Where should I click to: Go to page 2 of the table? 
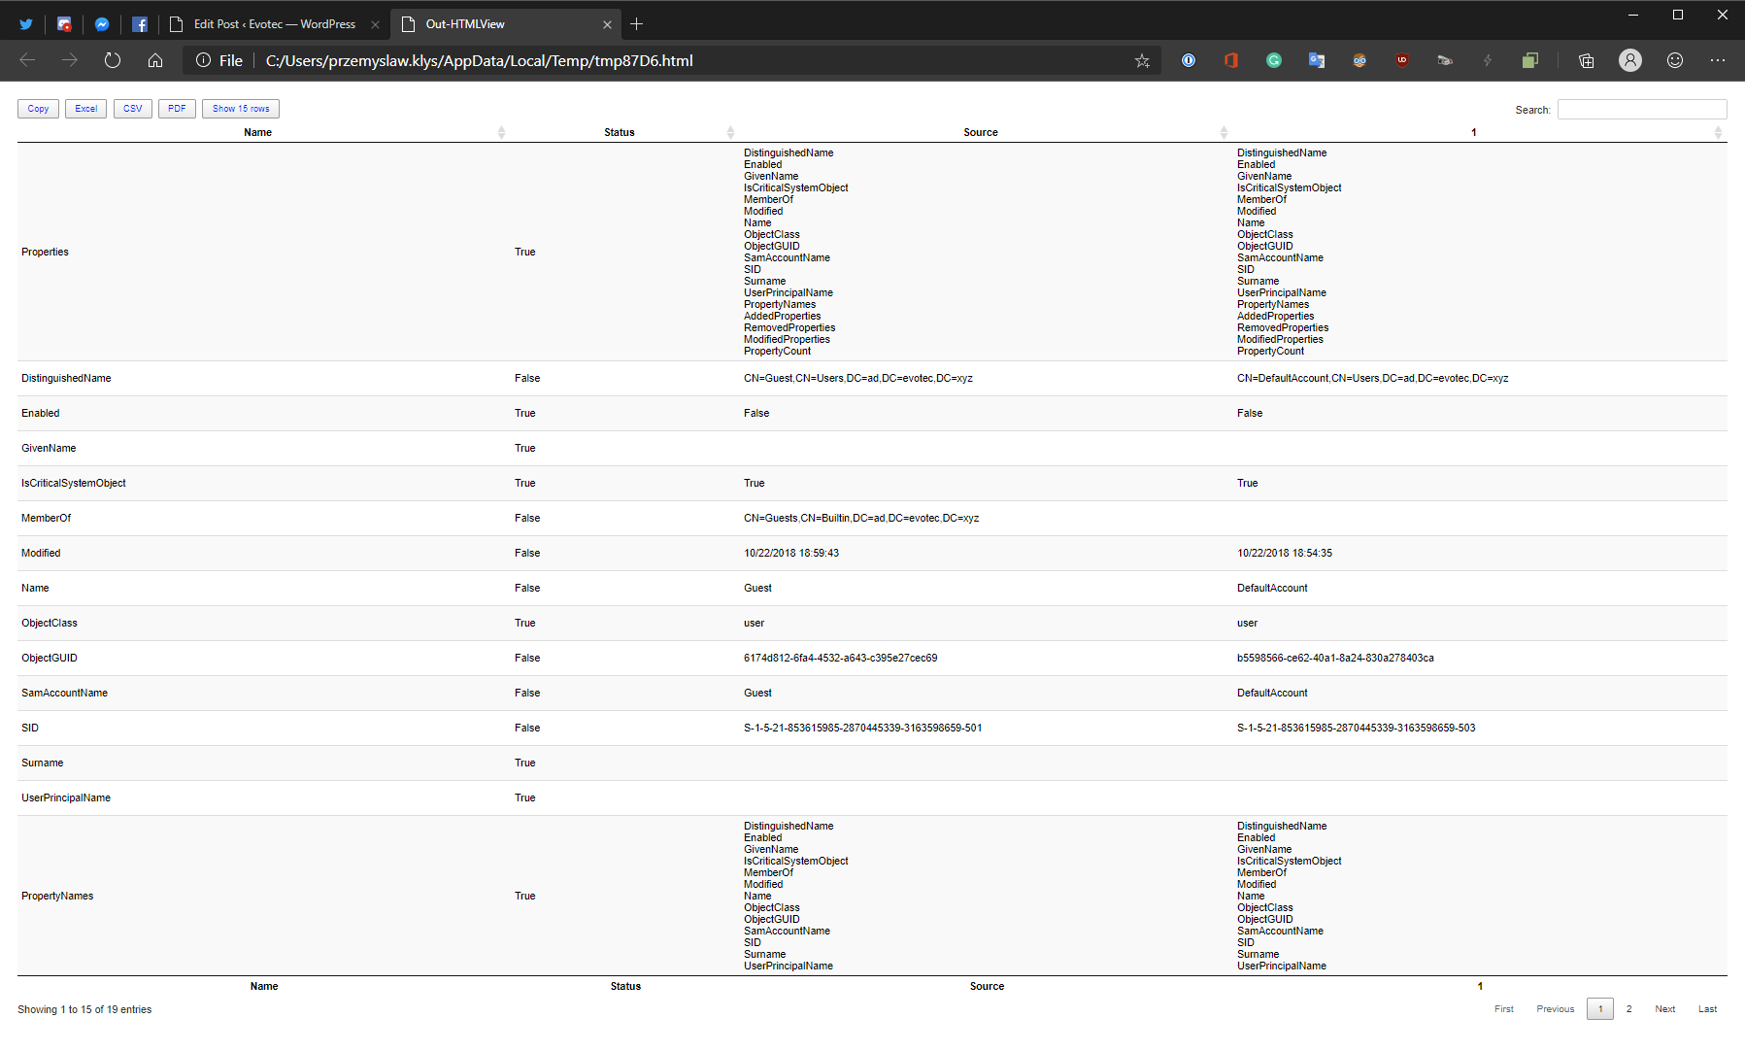point(1628,1008)
